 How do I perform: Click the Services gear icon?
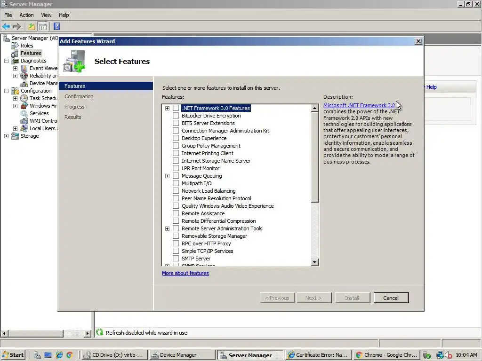24,113
